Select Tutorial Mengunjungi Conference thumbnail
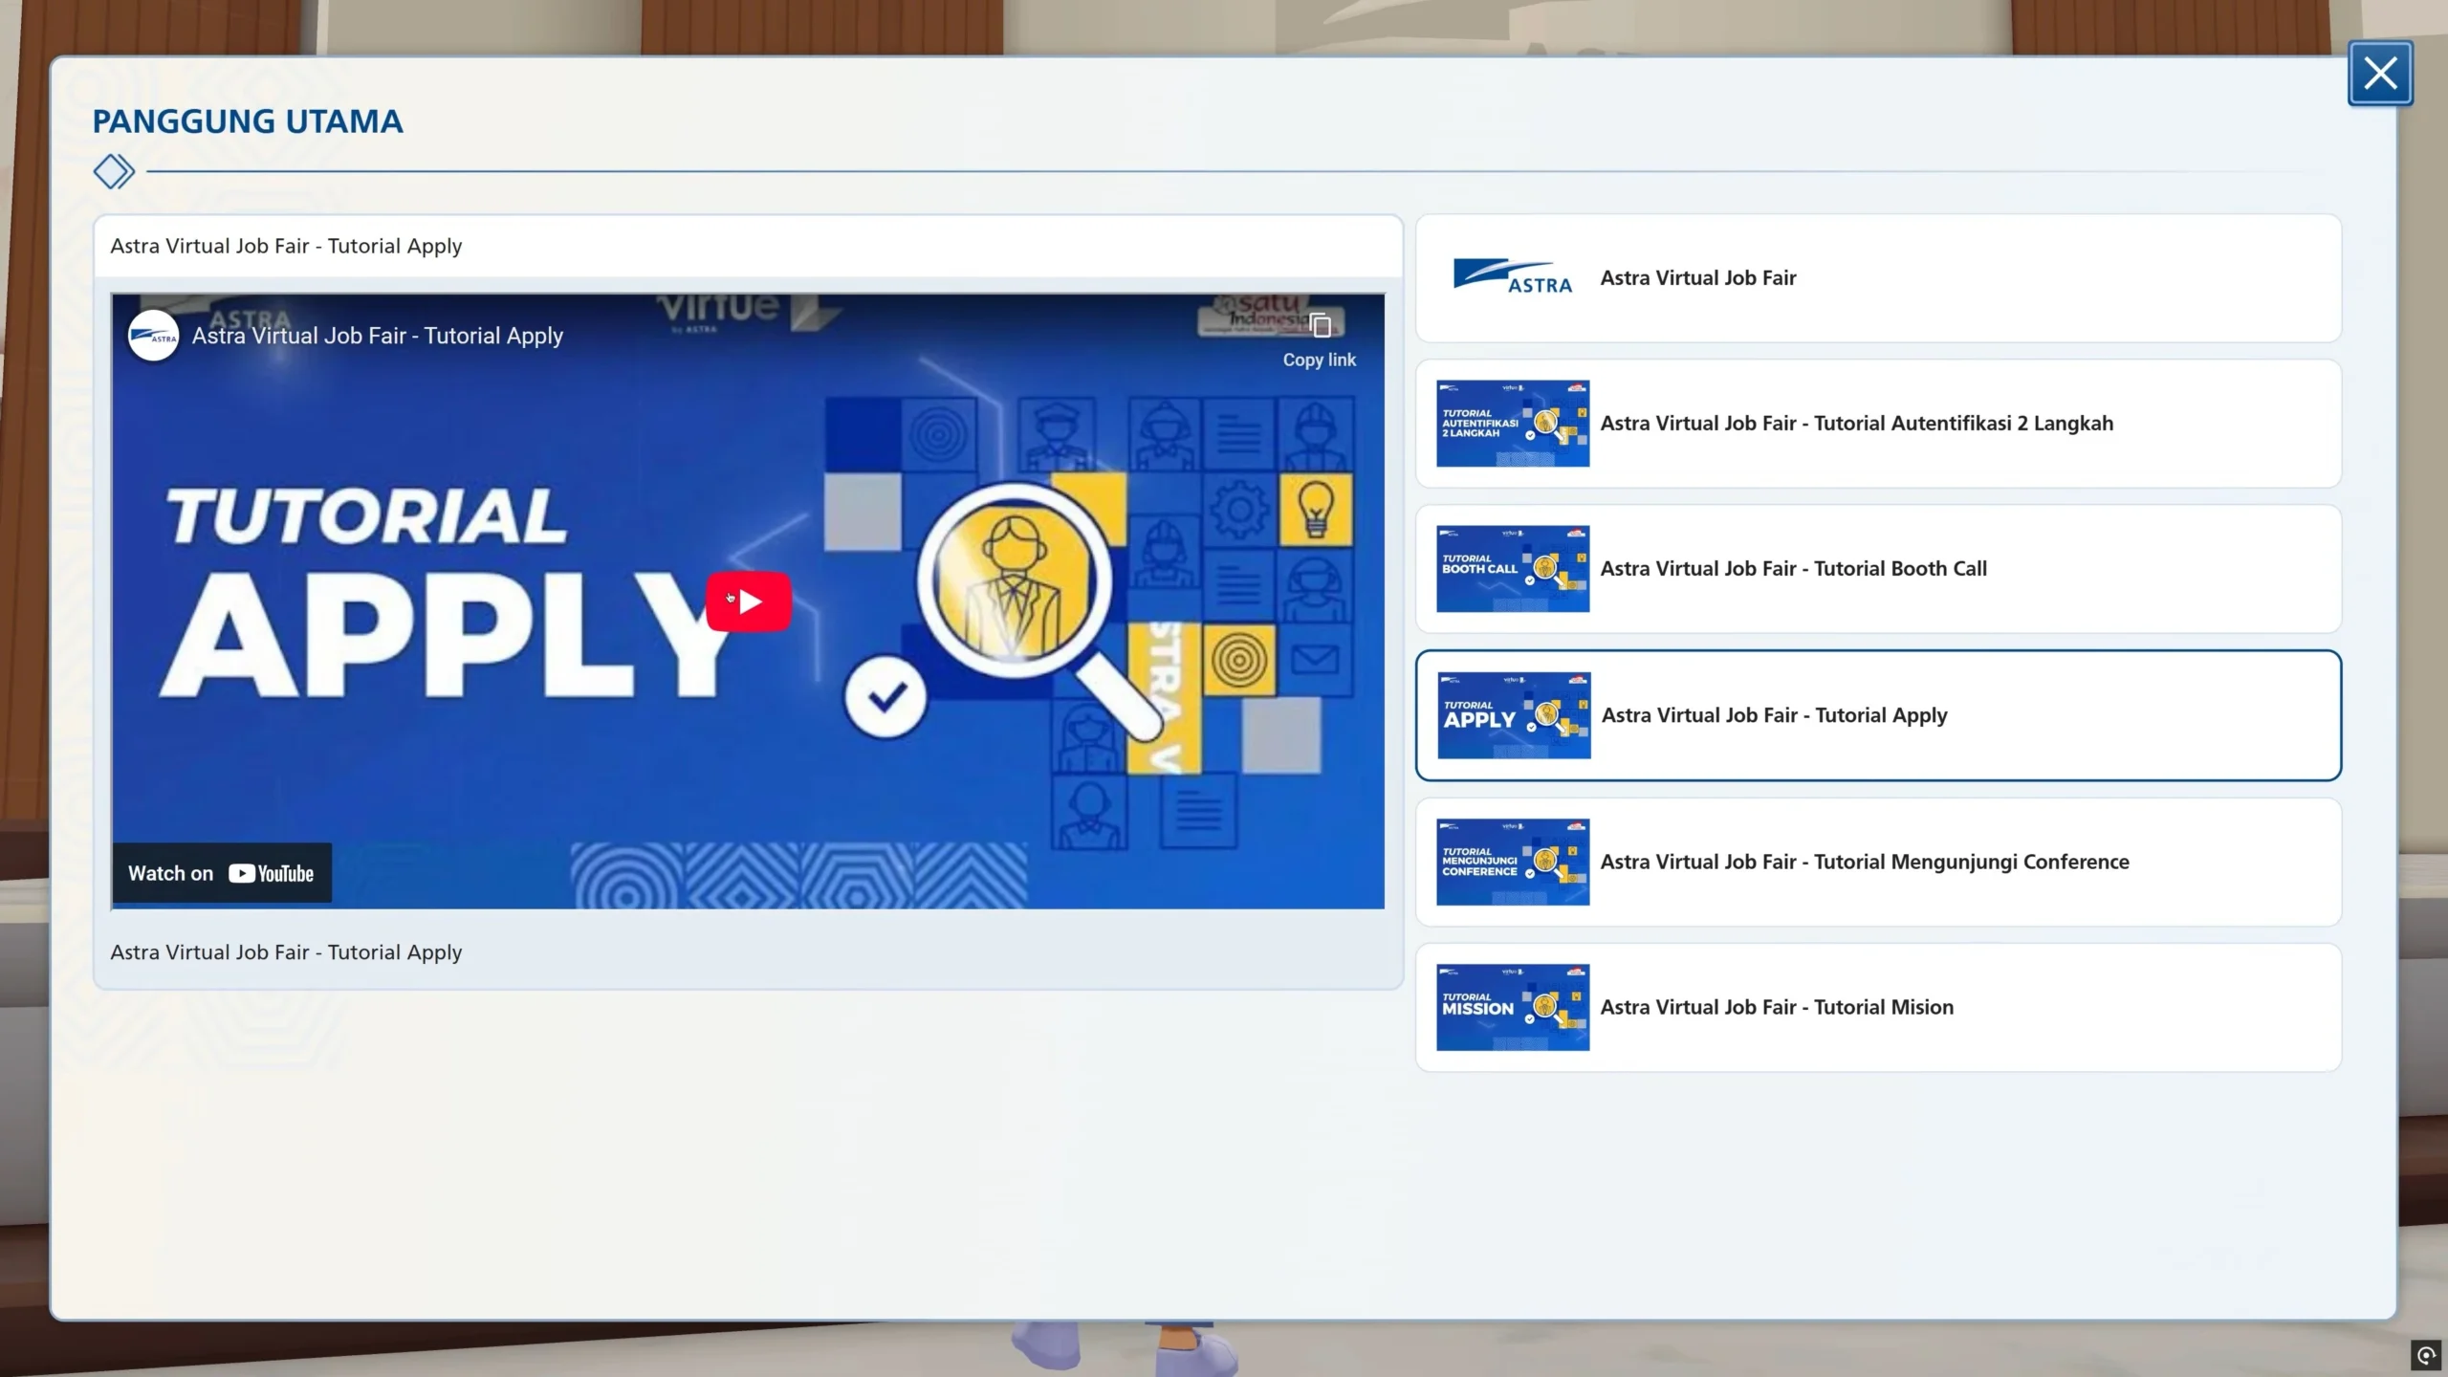The image size is (2448, 1377). (x=1512, y=862)
